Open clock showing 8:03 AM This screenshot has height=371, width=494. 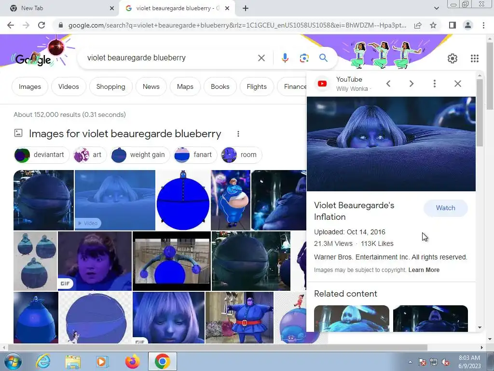click(x=469, y=362)
